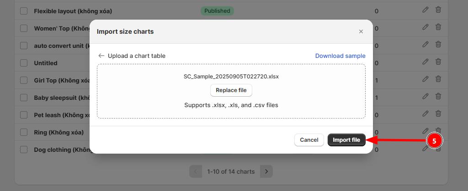Image resolution: width=468 pixels, height=191 pixels.
Task: Edit the Pet leash chart with pencil icon
Action: click(425, 114)
